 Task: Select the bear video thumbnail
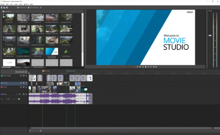tap(23, 29)
